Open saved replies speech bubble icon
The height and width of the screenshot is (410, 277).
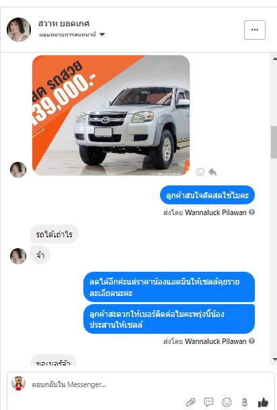tap(208, 402)
